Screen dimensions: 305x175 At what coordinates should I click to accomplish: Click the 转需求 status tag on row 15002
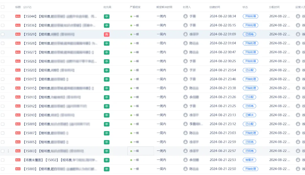(x=249, y=160)
